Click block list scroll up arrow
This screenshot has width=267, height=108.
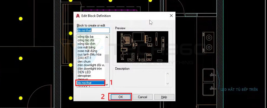pos(107,37)
